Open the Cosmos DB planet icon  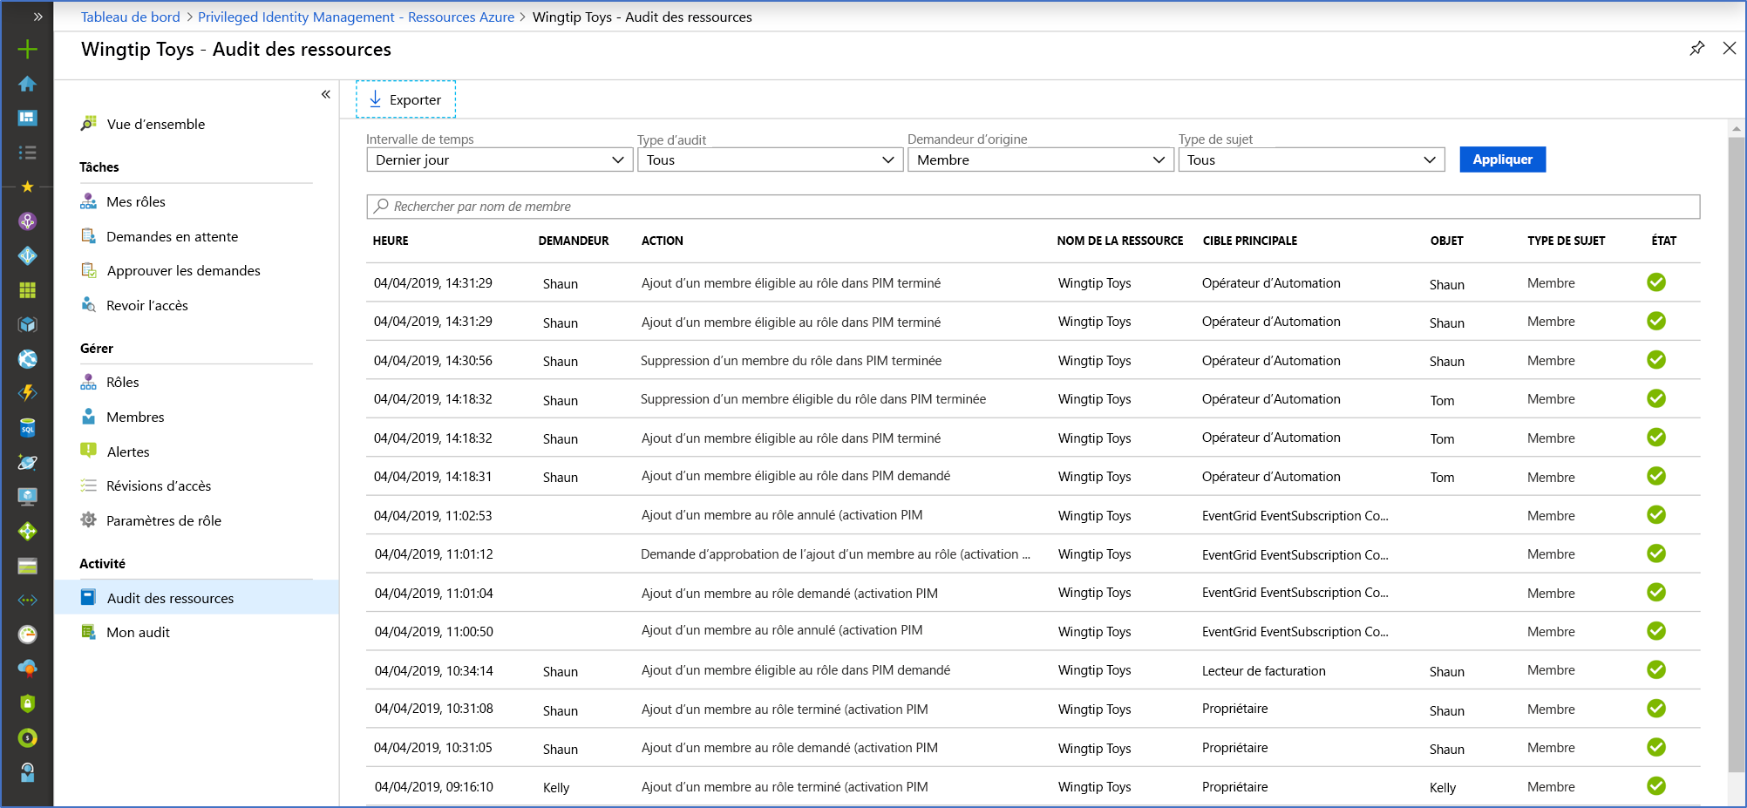(28, 462)
